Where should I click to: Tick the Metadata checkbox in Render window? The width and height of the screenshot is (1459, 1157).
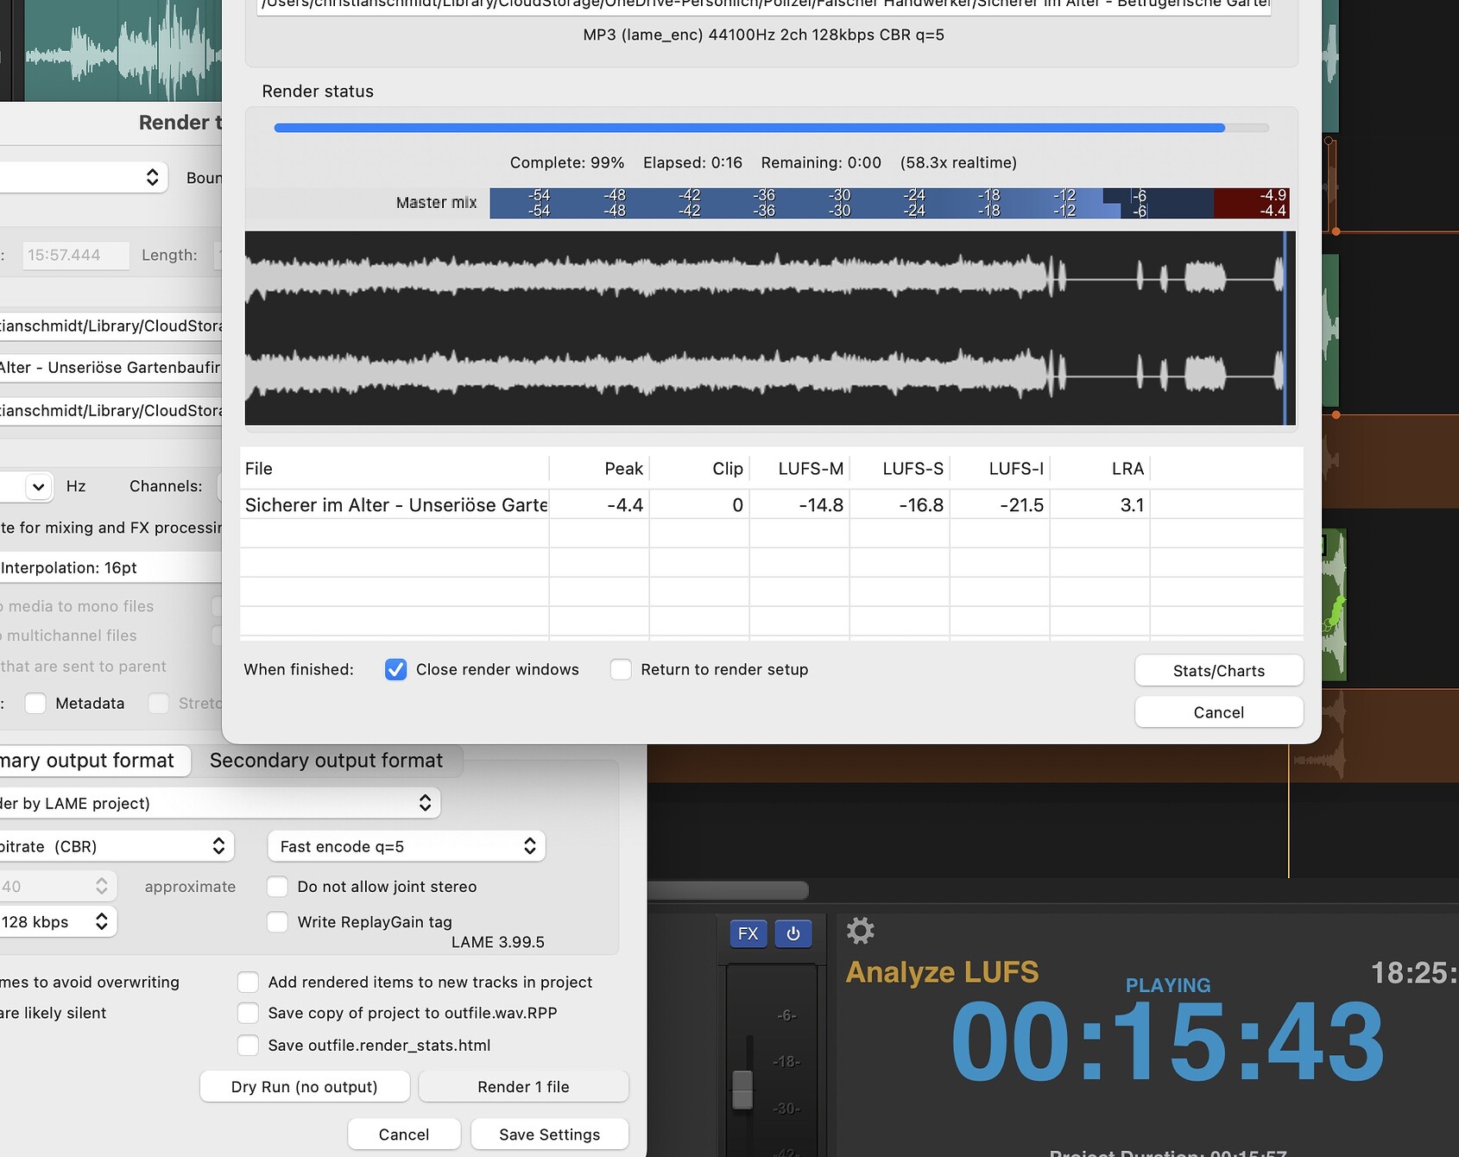click(35, 703)
